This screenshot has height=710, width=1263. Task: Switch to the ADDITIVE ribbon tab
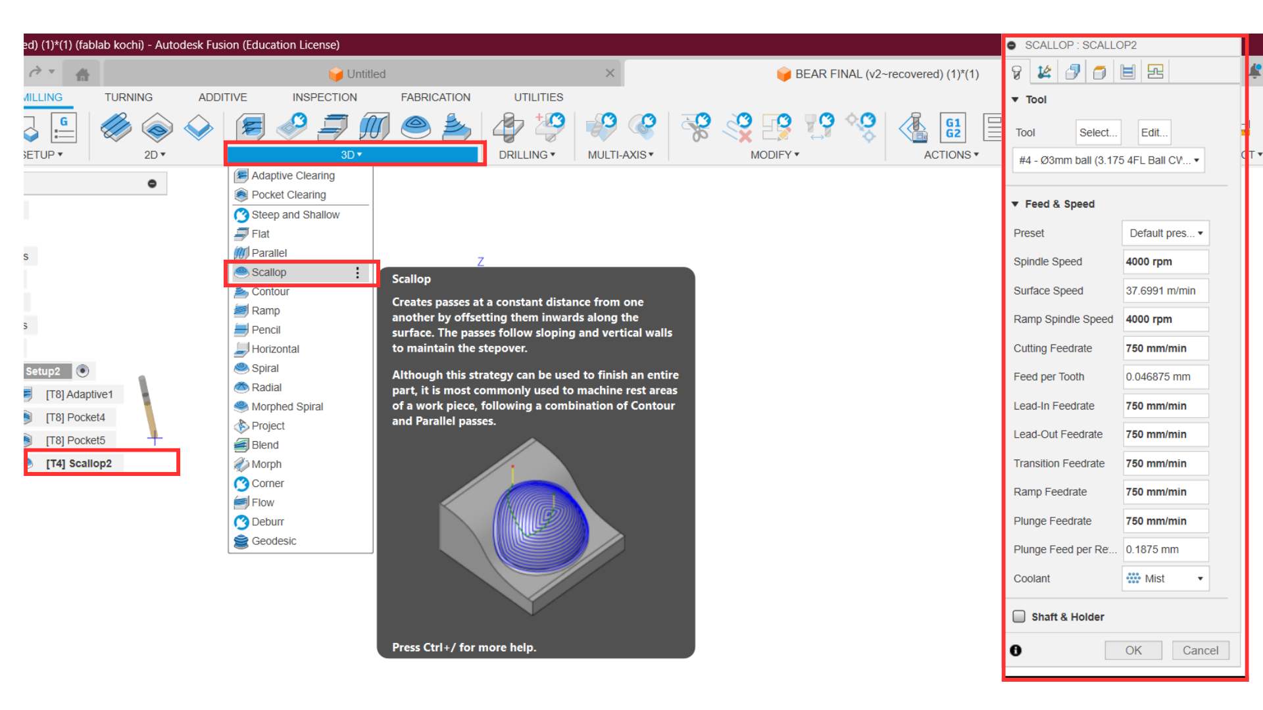(x=223, y=97)
